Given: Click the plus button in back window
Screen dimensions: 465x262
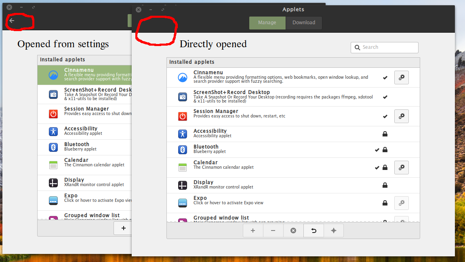Looking at the screenshot, I should (x=123, y=228).
